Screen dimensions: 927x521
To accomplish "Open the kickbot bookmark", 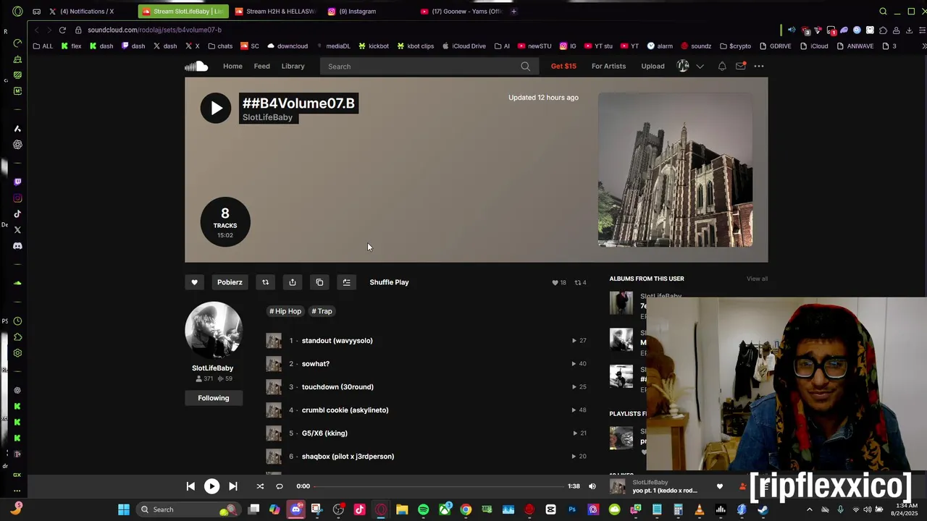I will [373, 46].
